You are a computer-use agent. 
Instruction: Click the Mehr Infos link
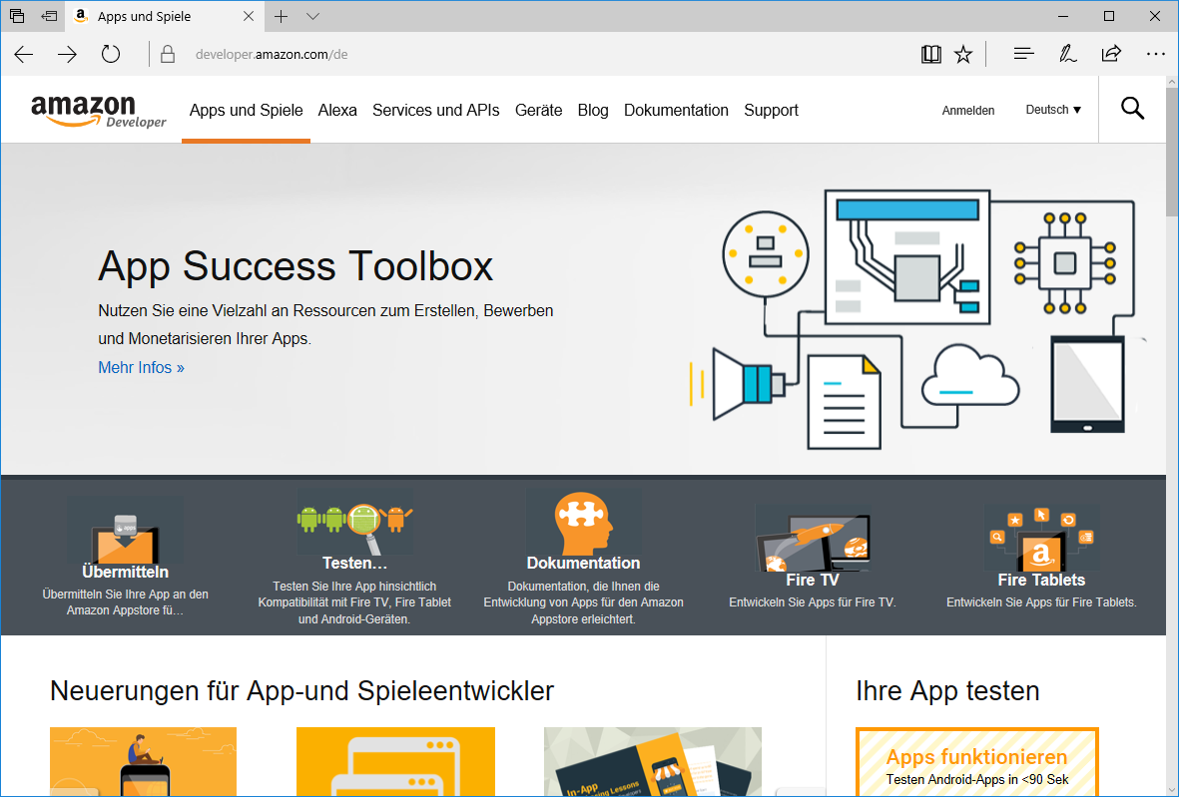tap(141, 368)
